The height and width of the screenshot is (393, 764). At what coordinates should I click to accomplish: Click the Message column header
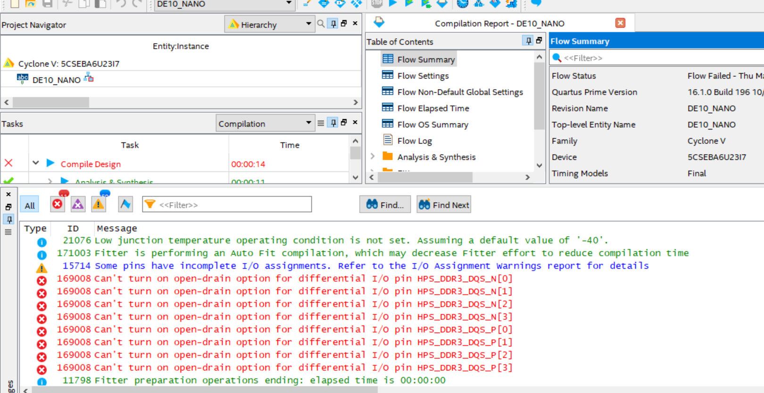point(117,228)
